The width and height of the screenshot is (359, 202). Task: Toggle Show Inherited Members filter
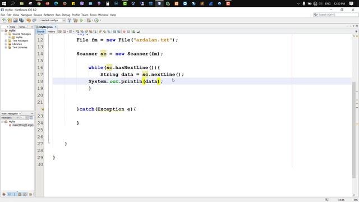coord(4,194)
